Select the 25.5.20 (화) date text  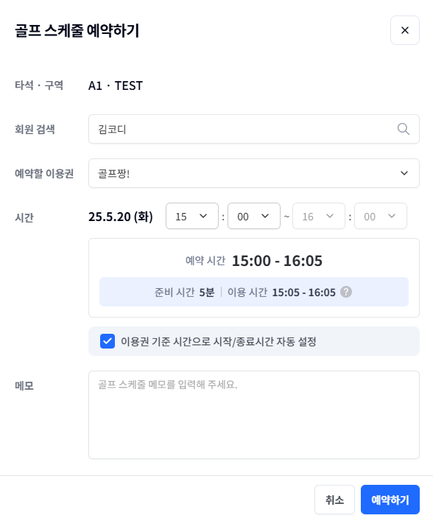pos(121,217)
